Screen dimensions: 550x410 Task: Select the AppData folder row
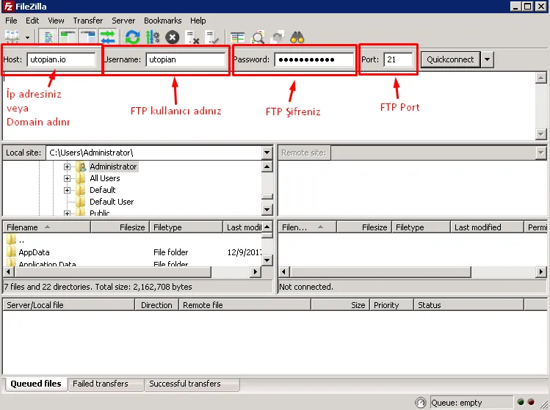[134, 252]
